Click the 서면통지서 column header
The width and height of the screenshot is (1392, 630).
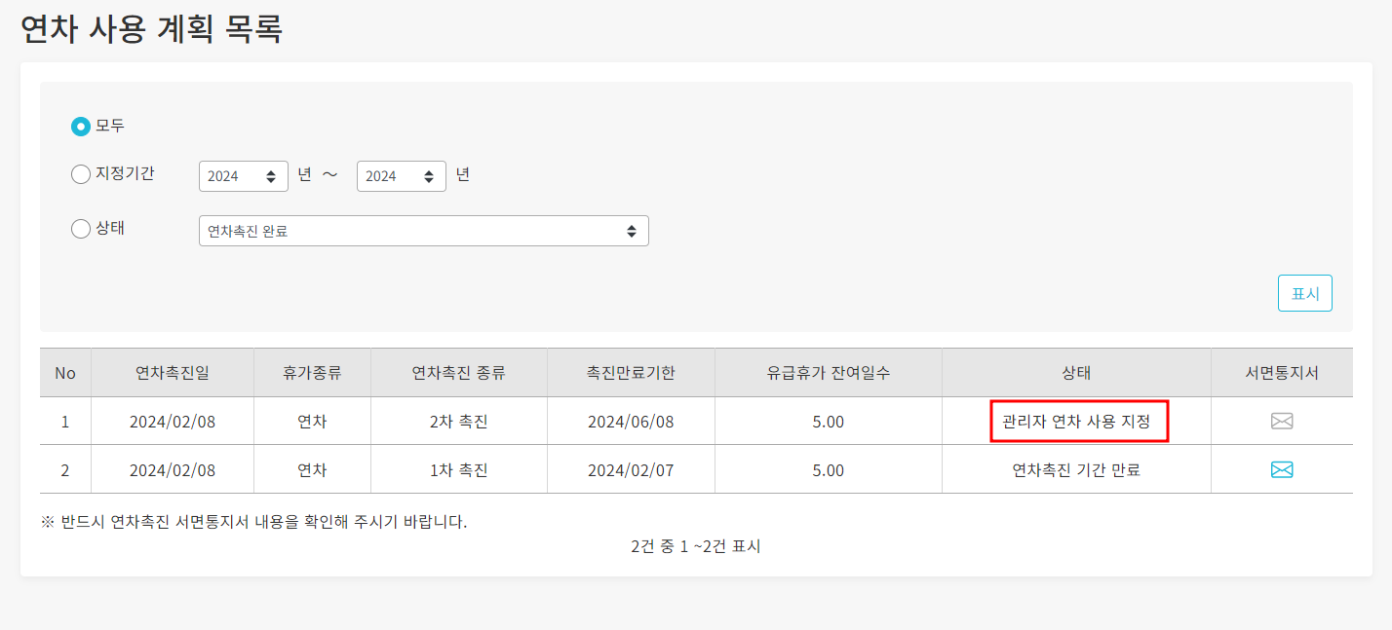[1282, 373]
